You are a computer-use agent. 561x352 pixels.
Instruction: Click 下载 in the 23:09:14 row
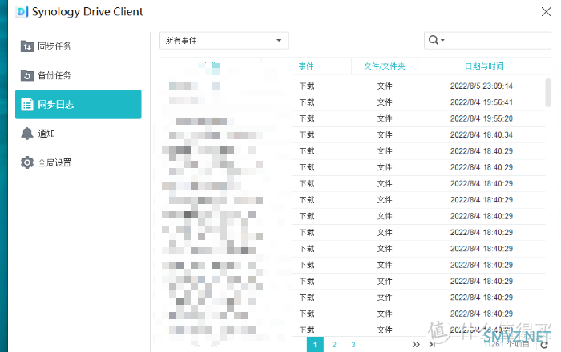[307, 86]
